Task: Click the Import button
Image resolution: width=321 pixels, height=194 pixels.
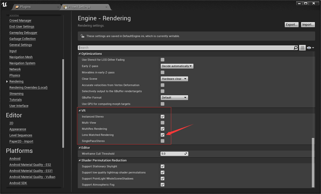Action: 308,25
